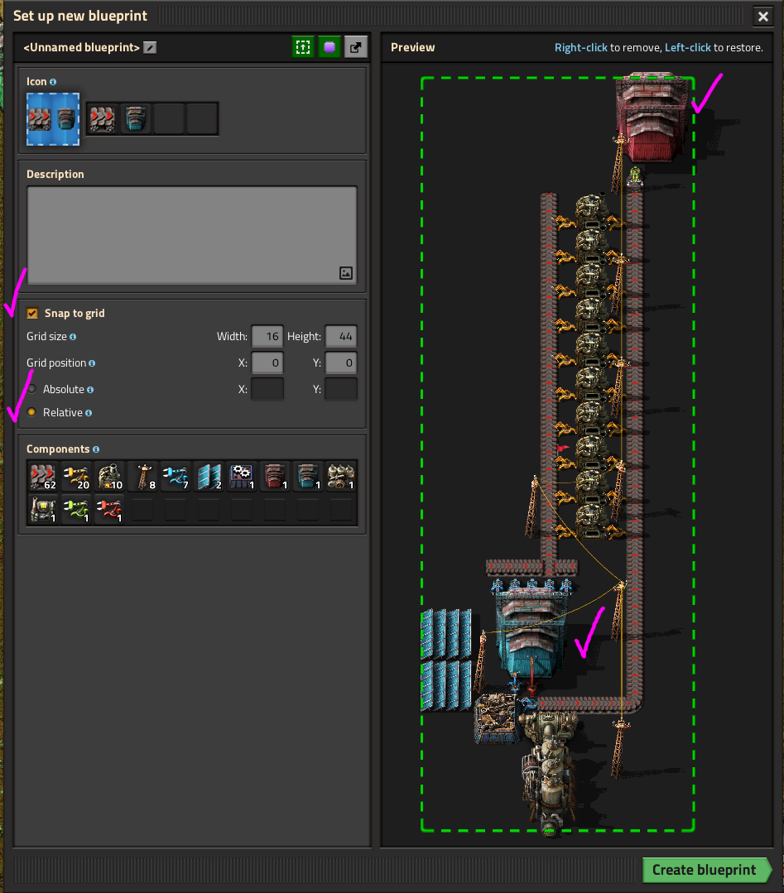
Task: Click the boiler-like component in second row
Action: (x=43, y=510)
